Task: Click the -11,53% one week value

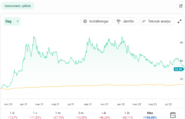Action: tap(35, 117)
